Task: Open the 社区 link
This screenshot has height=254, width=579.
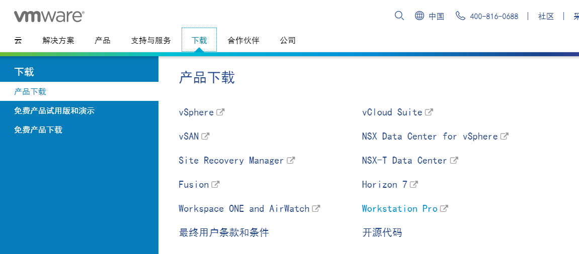Action: [x=546, y=16]
